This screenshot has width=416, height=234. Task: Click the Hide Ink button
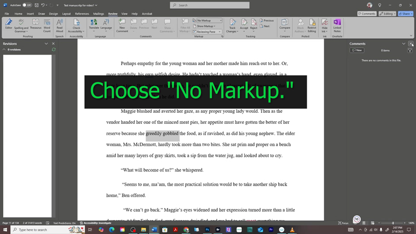coord(324,25)
